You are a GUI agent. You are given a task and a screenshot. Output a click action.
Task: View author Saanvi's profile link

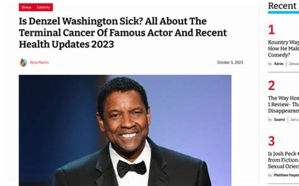(279, 119)
